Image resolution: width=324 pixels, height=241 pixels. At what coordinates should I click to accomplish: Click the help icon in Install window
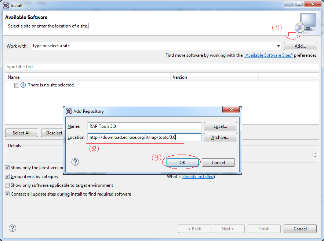(12, 228)
